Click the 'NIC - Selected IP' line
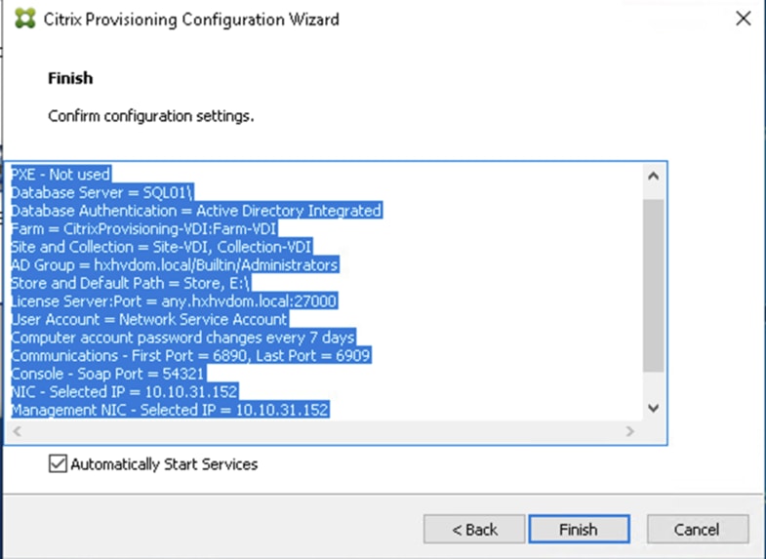 click(125, 391)
